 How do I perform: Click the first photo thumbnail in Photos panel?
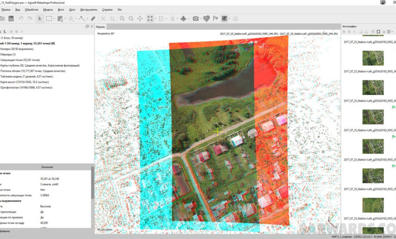(x=373, y=58)
